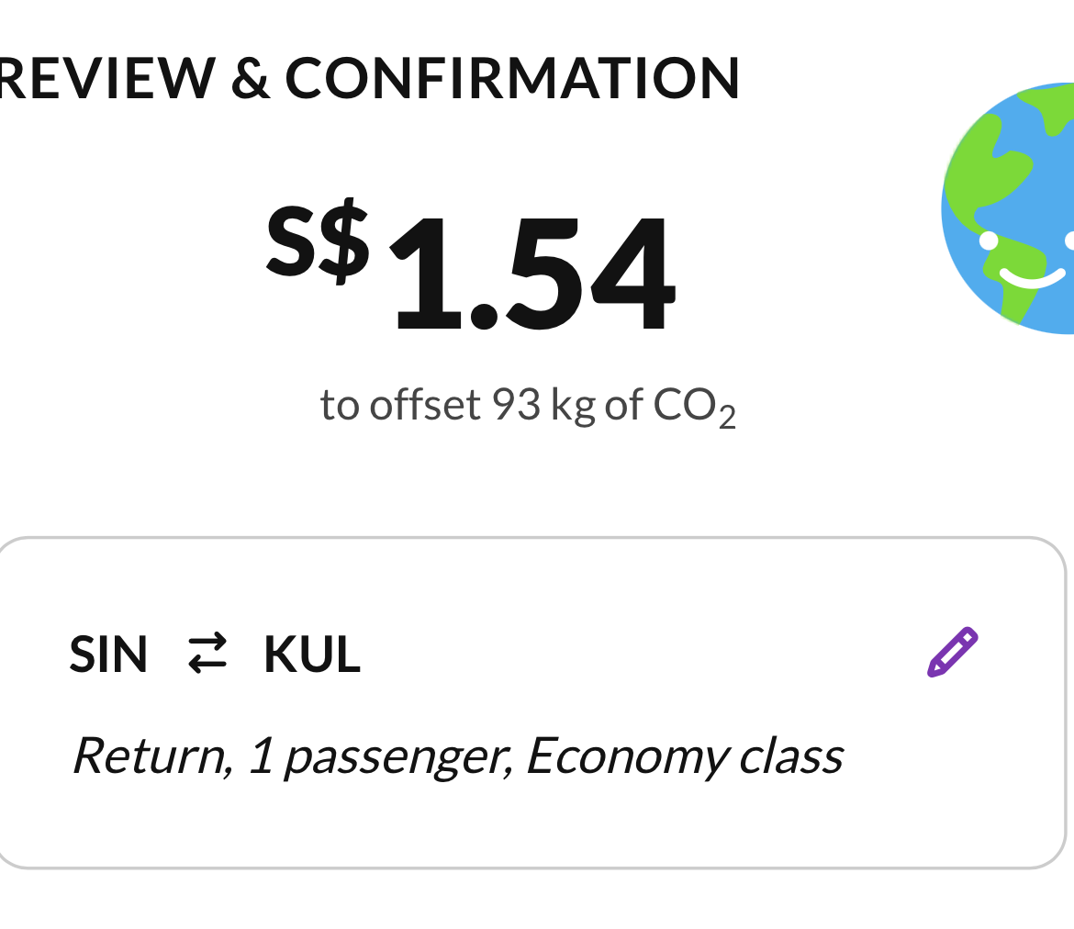The image size is (1074, 929).
Task: Click the smiling globe illustration
Action: pos(1010,209)
